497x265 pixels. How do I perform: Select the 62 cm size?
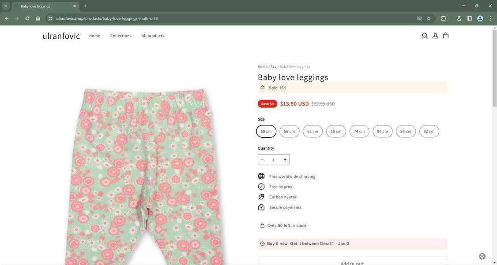pyautogui.click(x=313, y=131)
